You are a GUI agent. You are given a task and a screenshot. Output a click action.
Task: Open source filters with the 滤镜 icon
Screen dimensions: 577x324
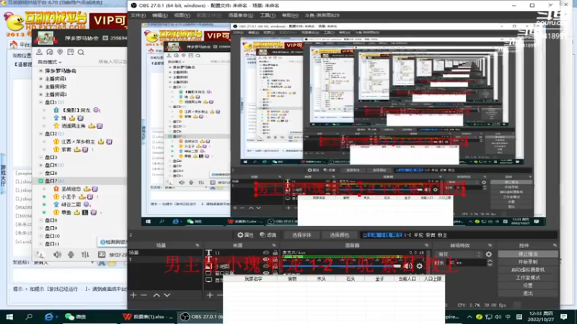[268, 235]
